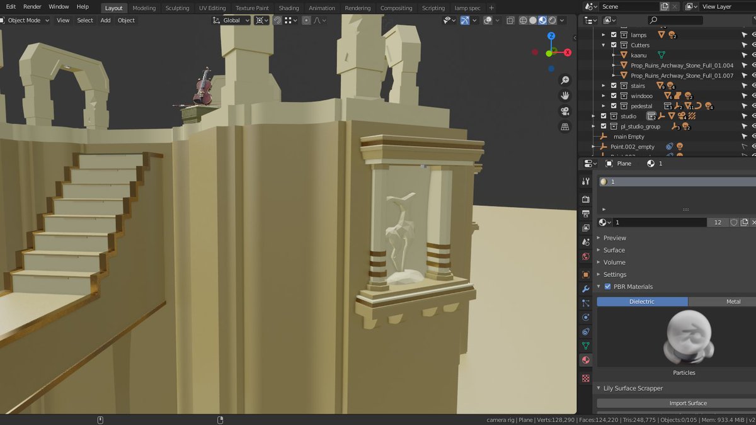Open the Global transform orientation dropdown
The image size is (756, 425).
click(x=231, y=20)
